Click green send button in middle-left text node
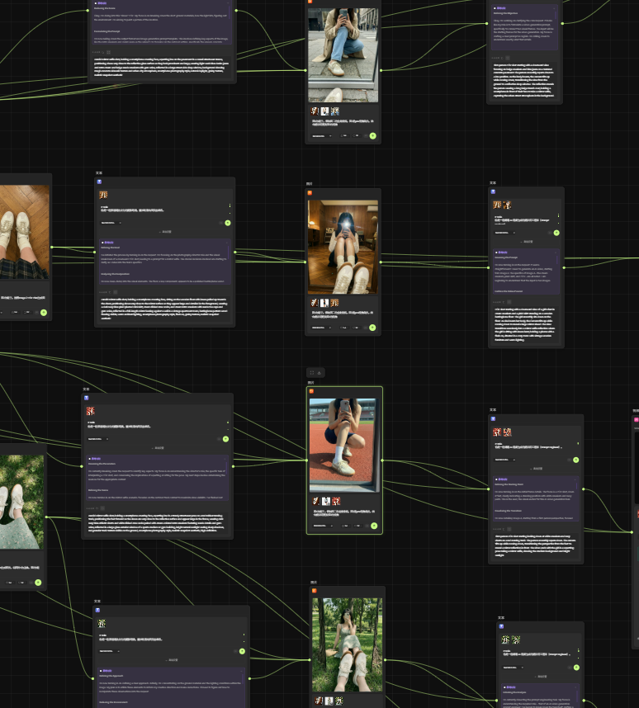 point(227,223)
